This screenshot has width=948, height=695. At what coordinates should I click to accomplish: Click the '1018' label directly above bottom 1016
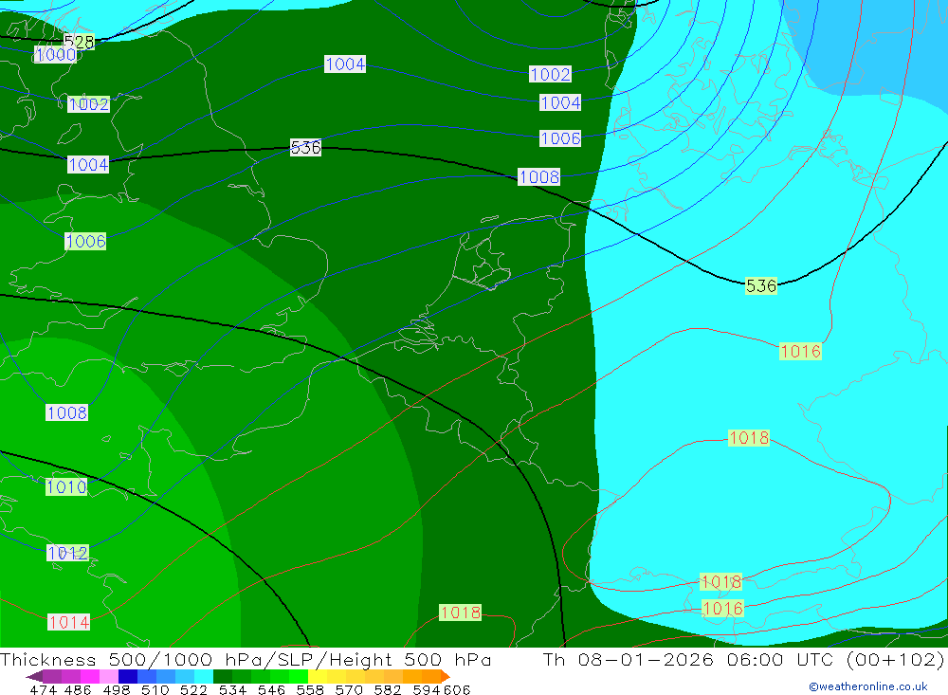pos(720,582)
